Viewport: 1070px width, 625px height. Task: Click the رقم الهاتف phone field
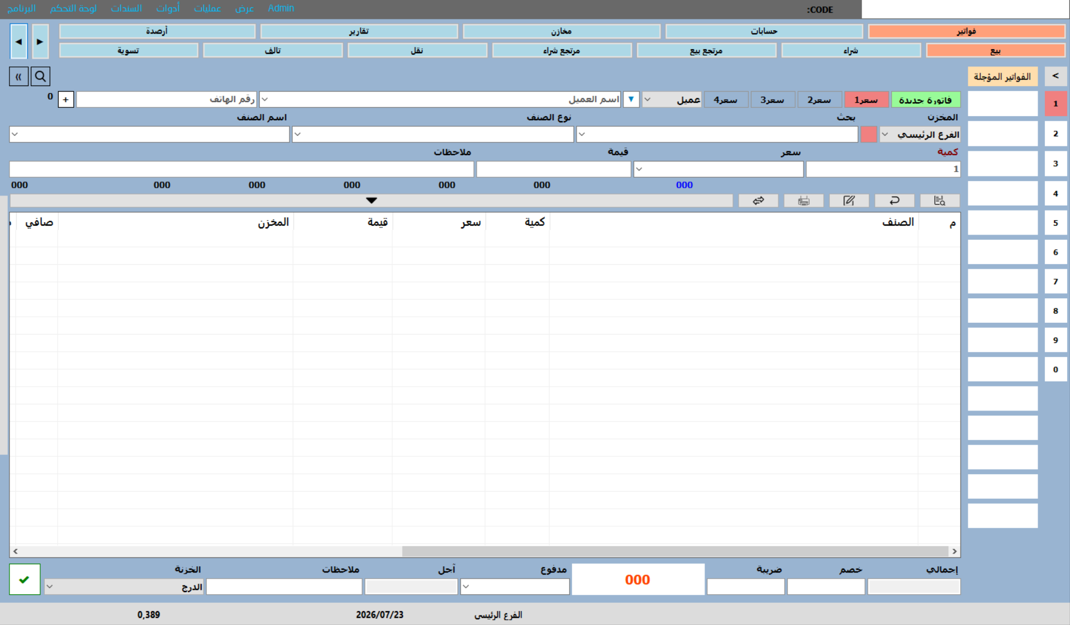[x=167, y=99]
